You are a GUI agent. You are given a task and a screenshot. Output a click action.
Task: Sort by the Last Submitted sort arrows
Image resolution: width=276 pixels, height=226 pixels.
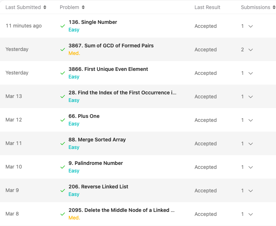pyautogui.click(x=45, y=7)
